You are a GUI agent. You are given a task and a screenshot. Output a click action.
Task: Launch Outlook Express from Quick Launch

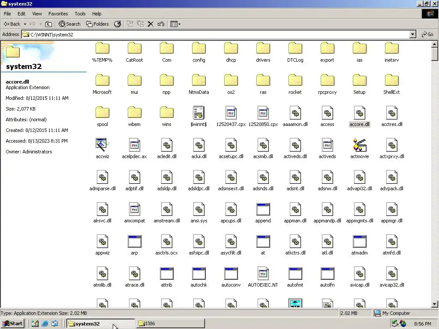pos(54,324)
